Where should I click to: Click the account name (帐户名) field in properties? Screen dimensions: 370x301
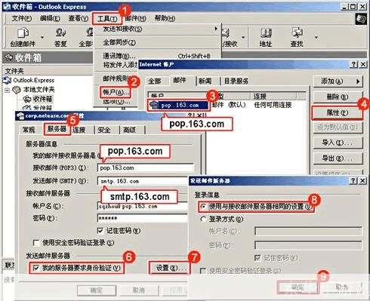click(x=143, y=207)
